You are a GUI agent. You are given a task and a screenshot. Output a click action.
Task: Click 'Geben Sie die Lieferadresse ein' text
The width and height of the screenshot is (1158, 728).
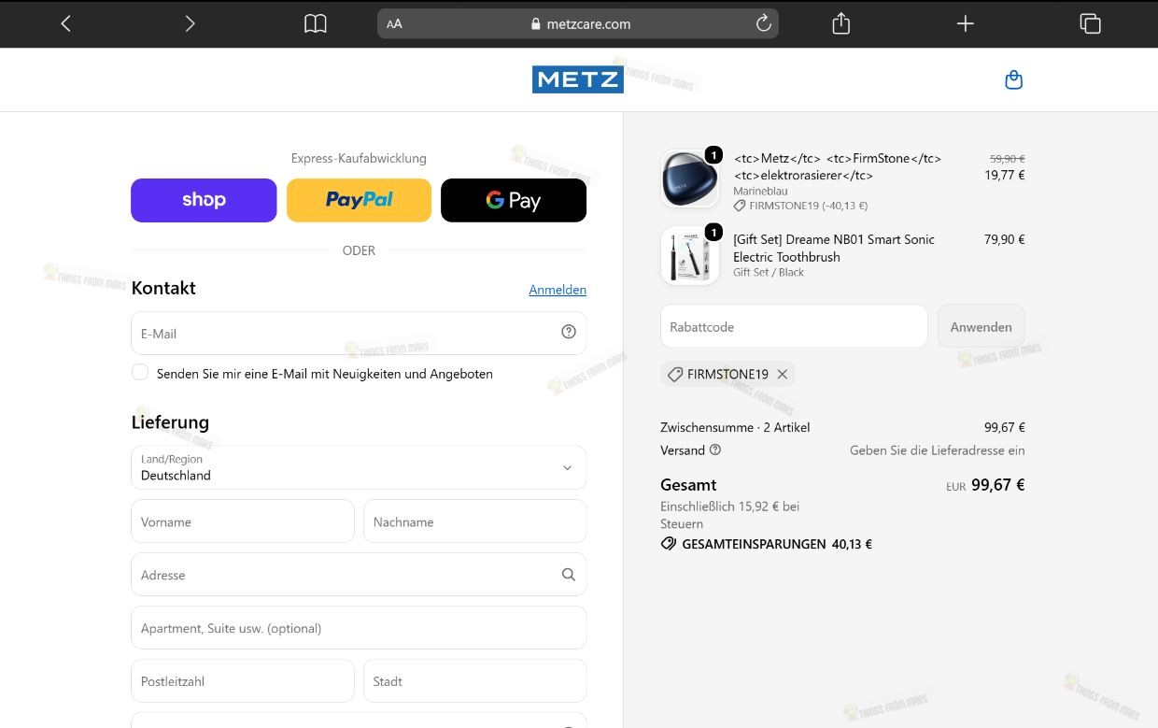(938, 450)
